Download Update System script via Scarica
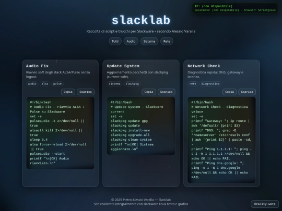The image size is (282, 211). coord(167,92)
